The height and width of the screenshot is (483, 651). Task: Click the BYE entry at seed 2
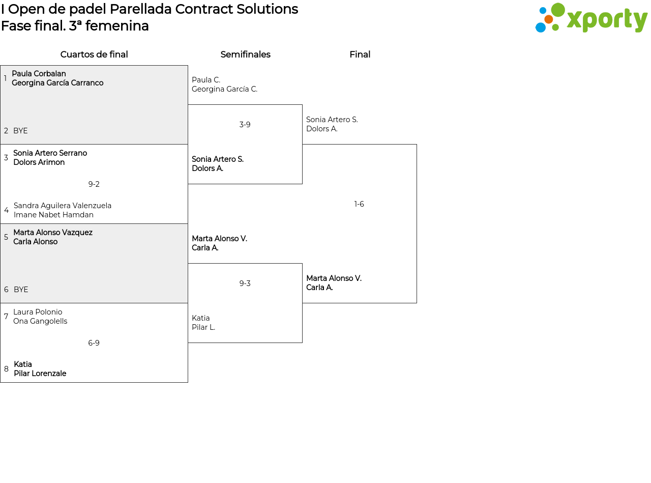coord(20,131)
